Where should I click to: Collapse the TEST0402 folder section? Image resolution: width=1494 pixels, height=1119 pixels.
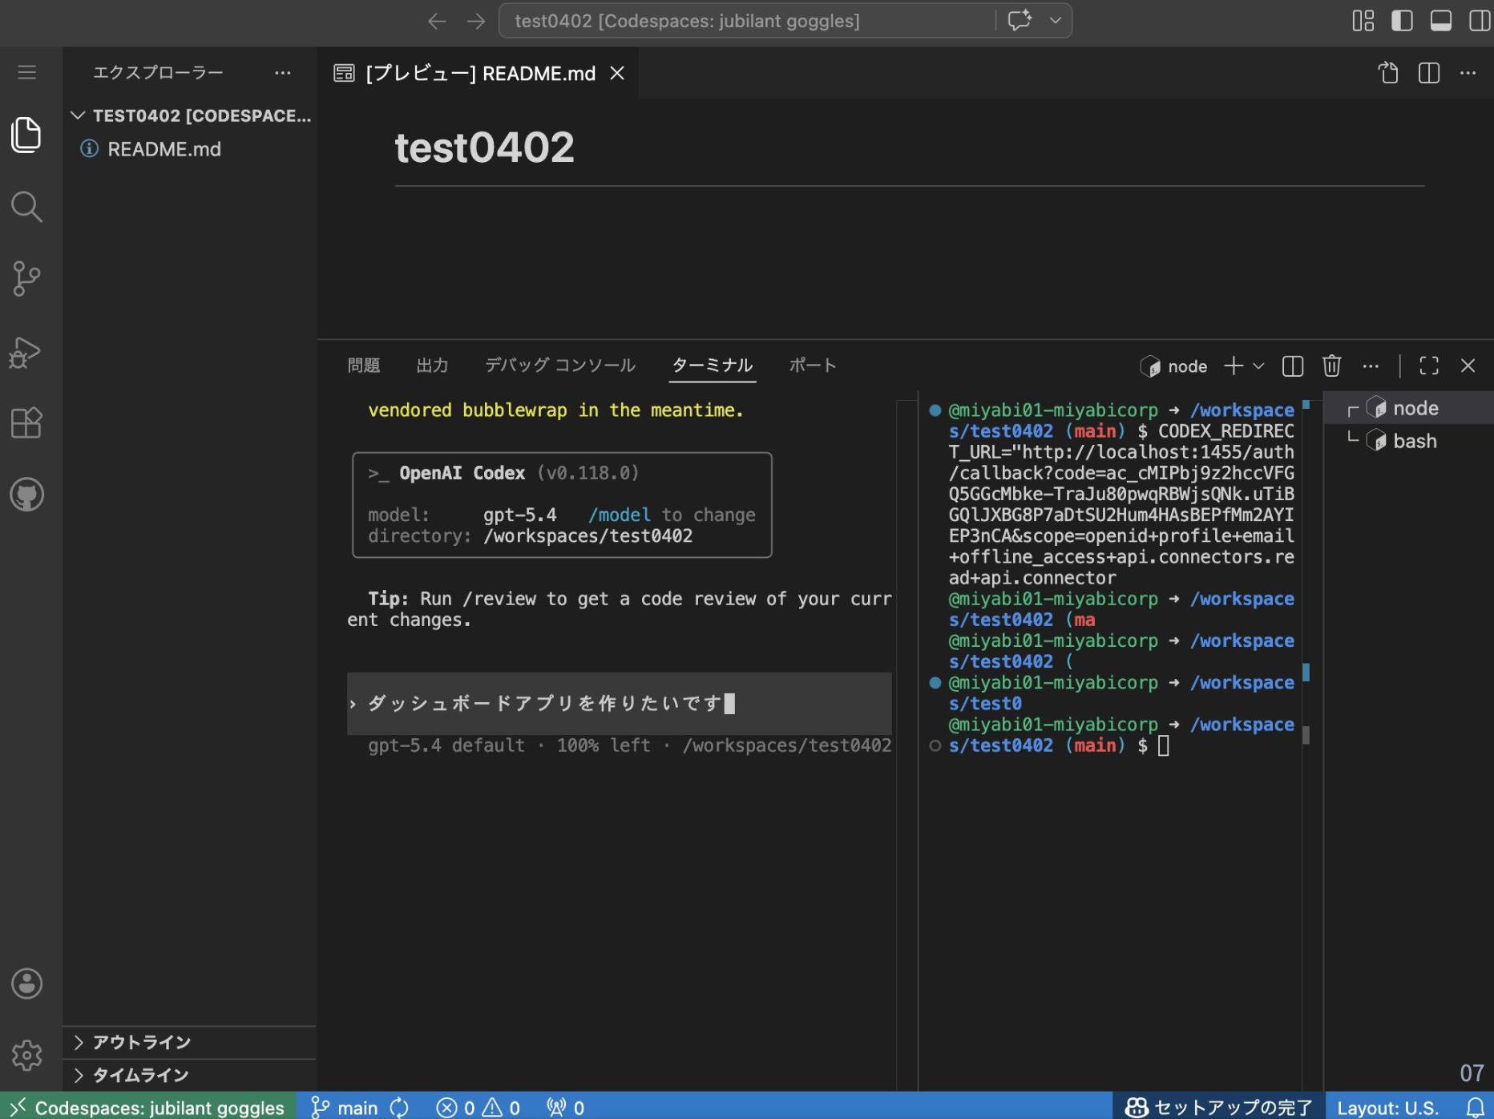(x=190, y=115)
